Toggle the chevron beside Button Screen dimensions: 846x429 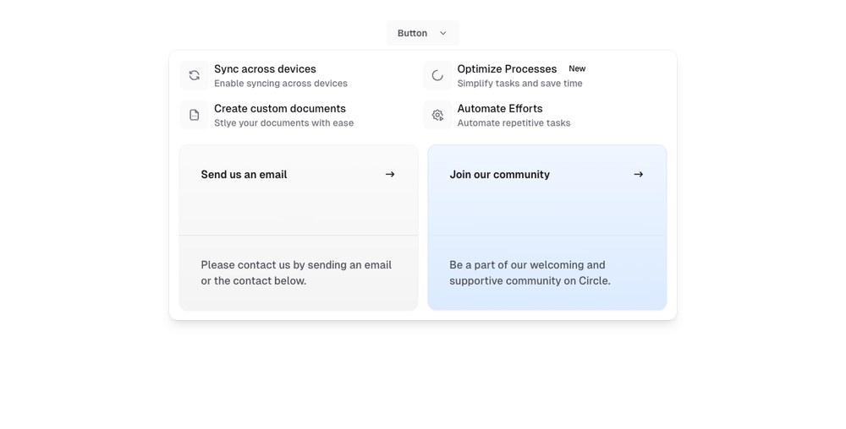coord(443,33)
